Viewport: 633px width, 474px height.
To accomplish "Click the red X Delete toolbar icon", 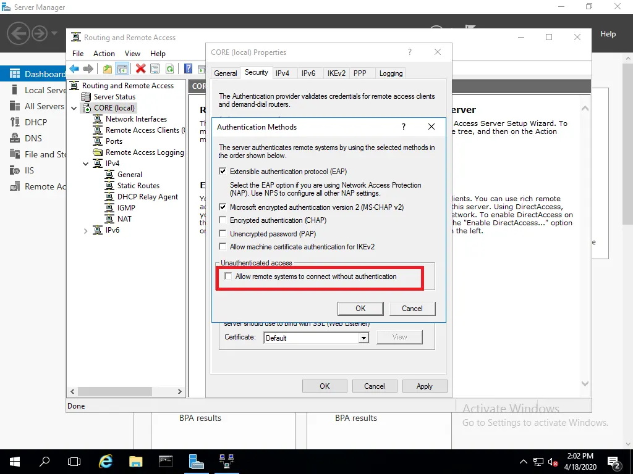I will coord(140,69).
